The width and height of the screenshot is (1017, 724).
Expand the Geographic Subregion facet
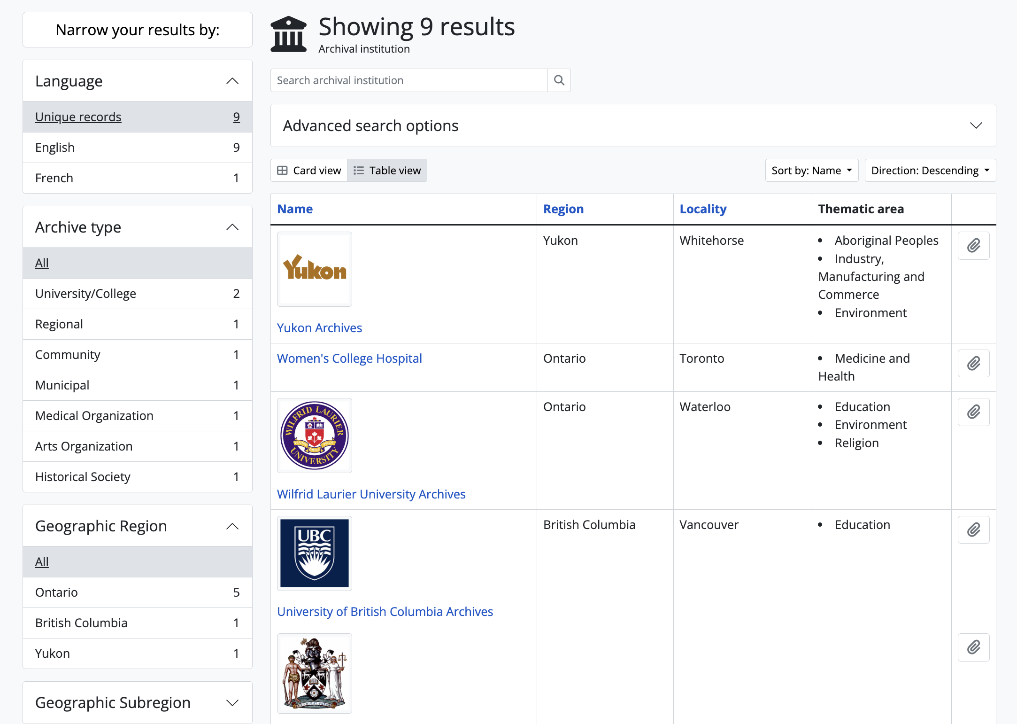tap(138, 702)
